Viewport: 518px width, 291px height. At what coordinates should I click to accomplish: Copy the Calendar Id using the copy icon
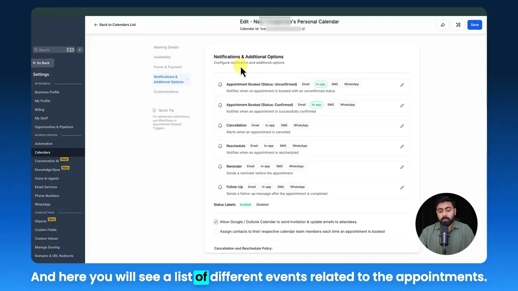point(303,29)
